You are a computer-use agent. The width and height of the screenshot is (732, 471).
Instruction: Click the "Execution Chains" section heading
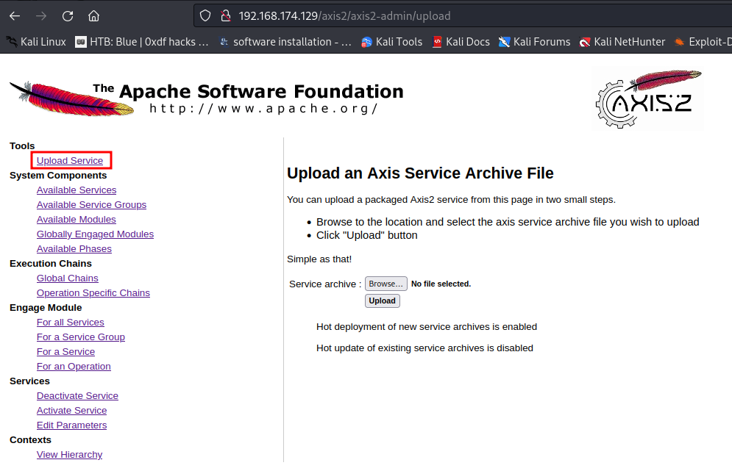coord(51,264)
